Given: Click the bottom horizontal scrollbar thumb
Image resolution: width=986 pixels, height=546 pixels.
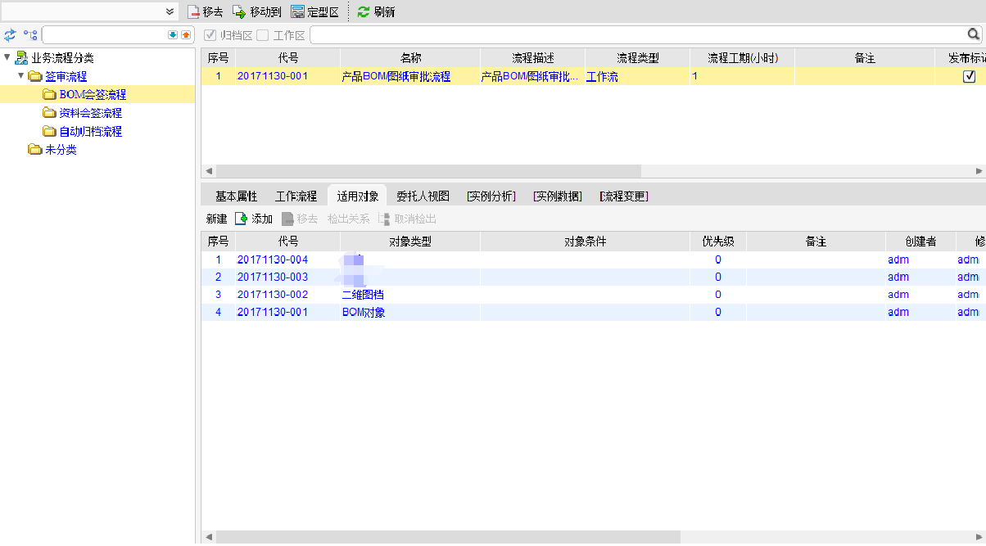Looking at the screenshot, I should 446,537.
